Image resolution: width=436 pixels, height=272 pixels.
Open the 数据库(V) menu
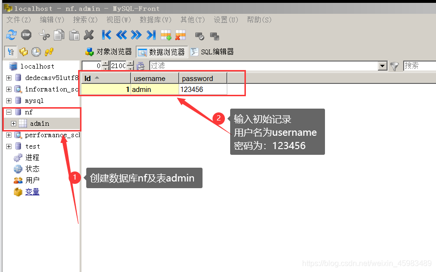[x=155, y=20]
